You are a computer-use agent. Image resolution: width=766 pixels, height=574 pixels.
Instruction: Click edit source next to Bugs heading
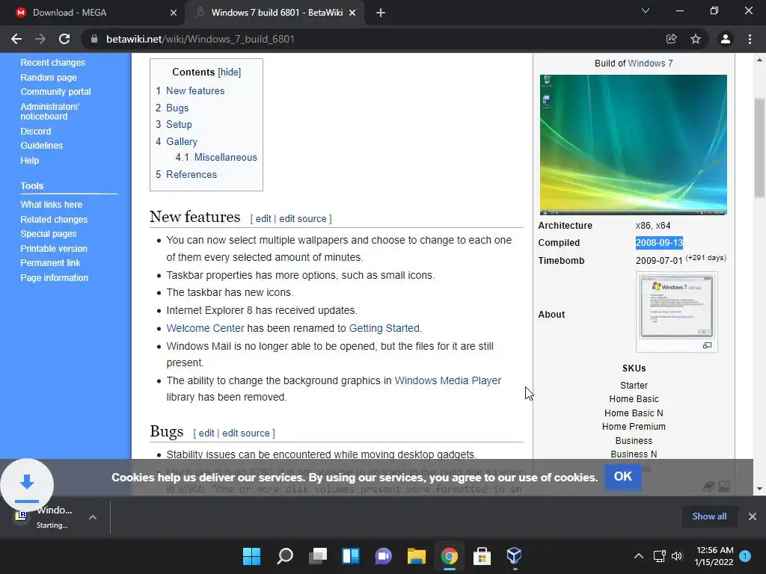pyautogui.click(x=245, y=433)
